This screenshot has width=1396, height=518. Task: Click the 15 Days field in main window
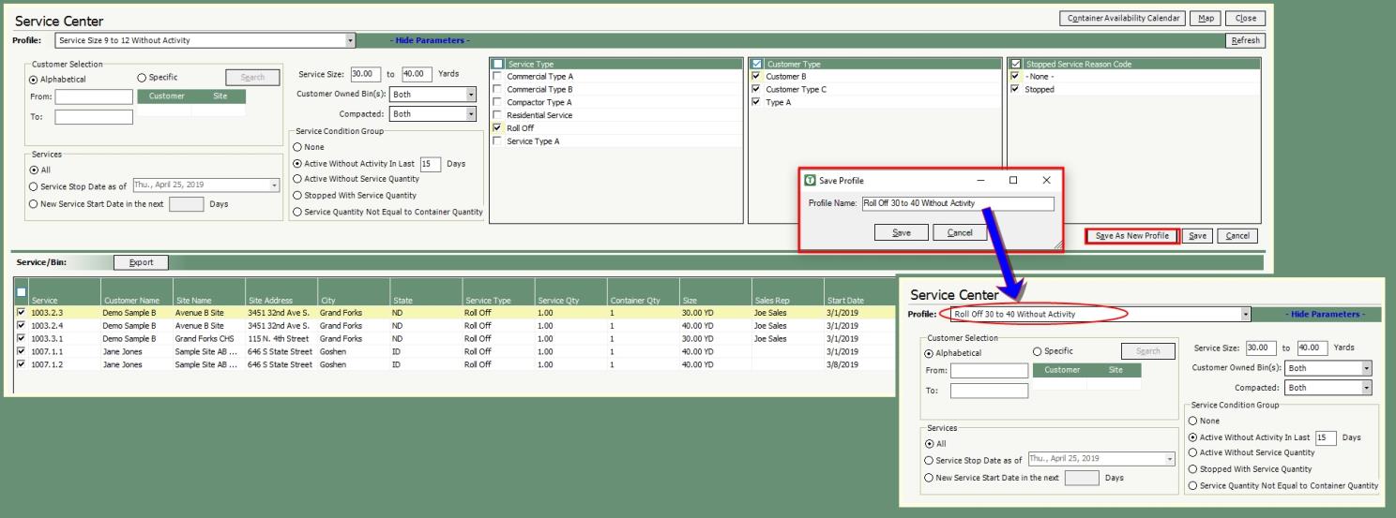click(x=430, y=163)
